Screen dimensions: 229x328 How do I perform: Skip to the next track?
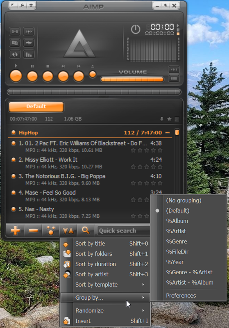pos(79,76)
